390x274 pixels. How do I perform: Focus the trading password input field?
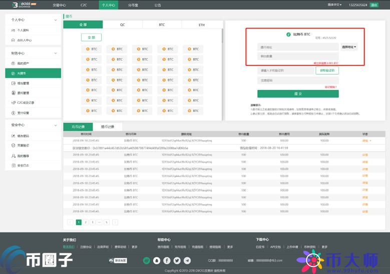pyautogui.click(x=298, y=80)
